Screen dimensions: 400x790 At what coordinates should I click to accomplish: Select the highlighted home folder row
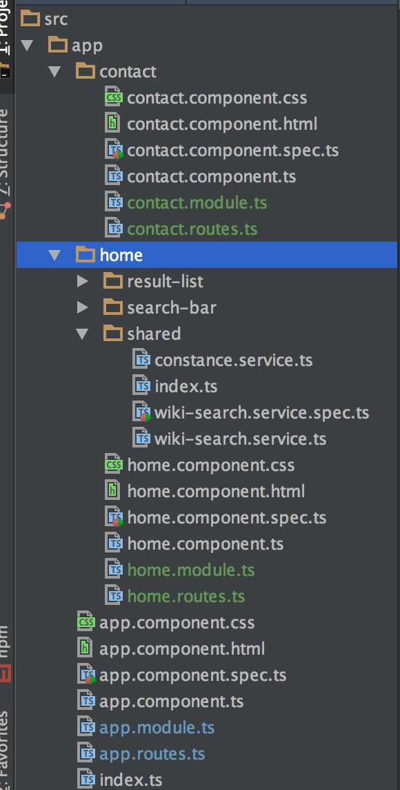pyautogui.click(x=207, y=254)
